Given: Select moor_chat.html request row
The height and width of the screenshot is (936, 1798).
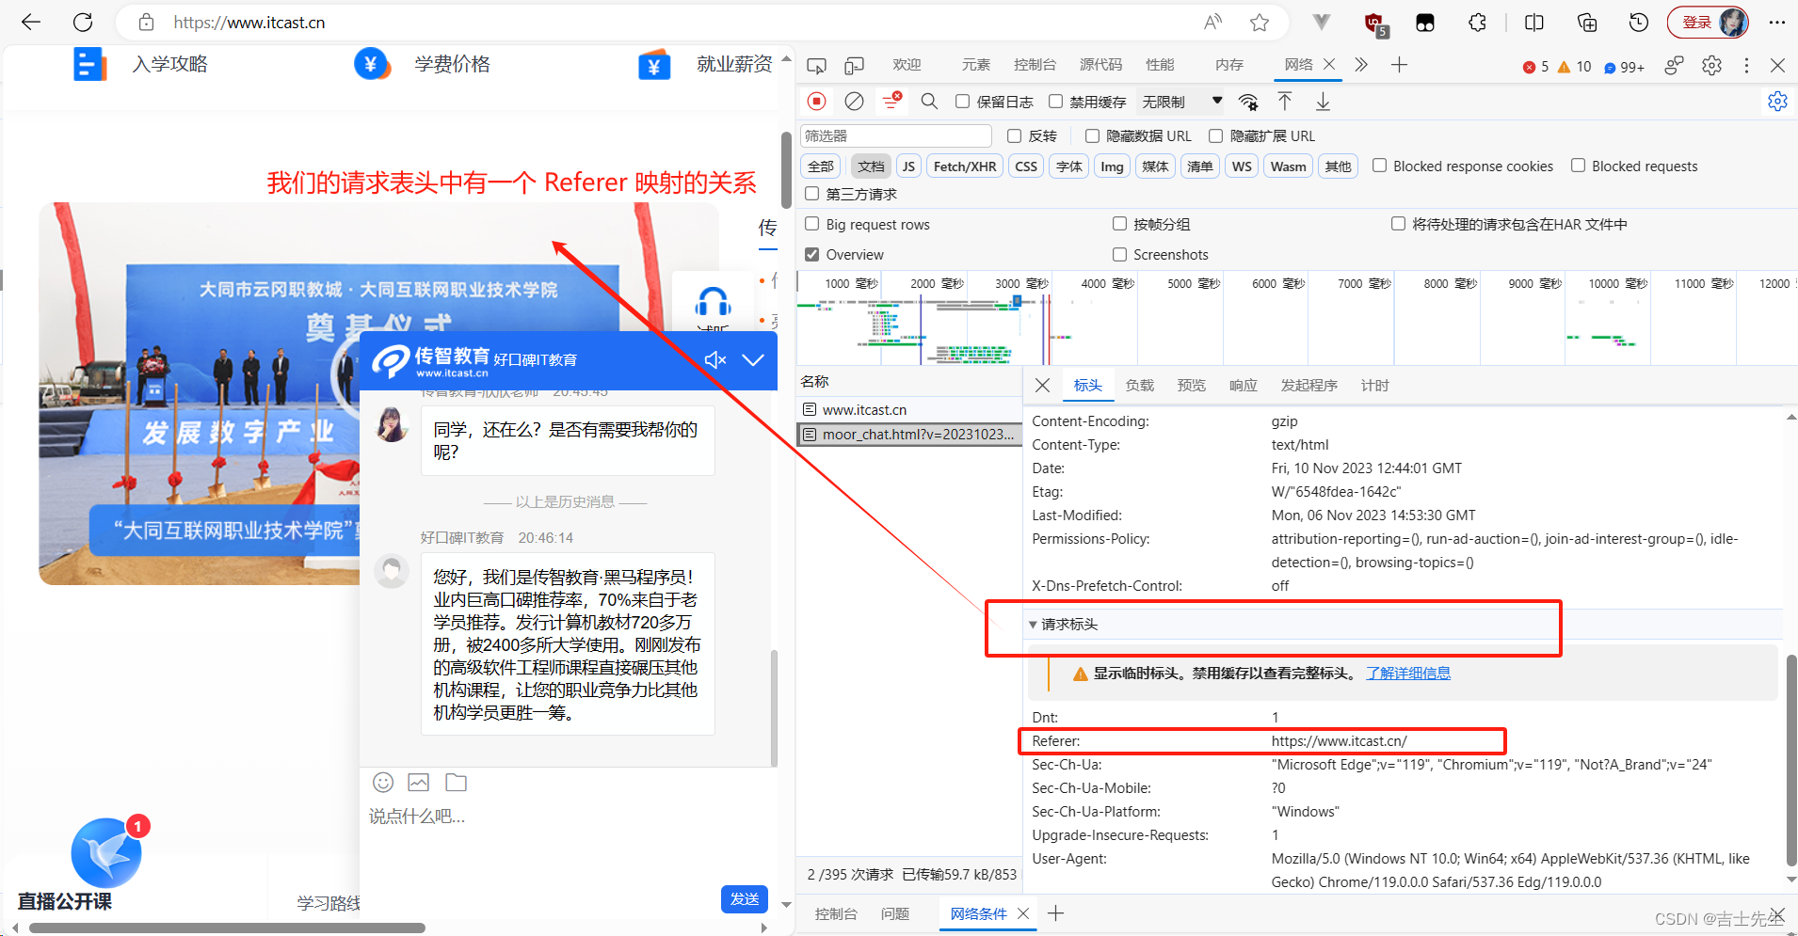Looking at the screenshot, I should point(909,434).
